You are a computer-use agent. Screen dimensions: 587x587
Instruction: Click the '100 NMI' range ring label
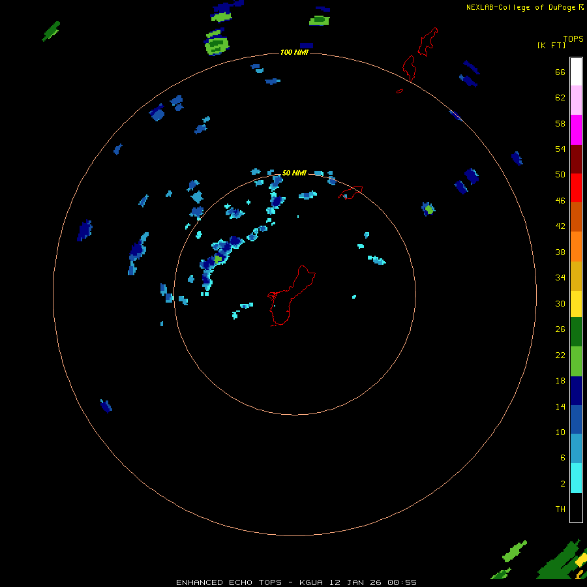[294, 52]
